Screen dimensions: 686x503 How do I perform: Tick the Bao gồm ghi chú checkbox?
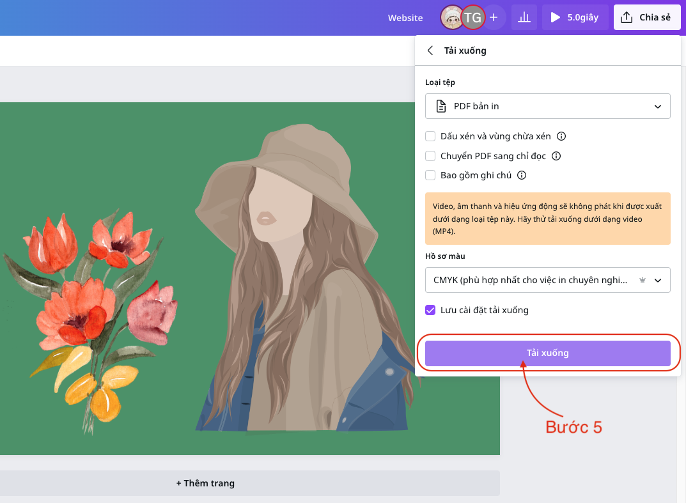coord(430,175)
